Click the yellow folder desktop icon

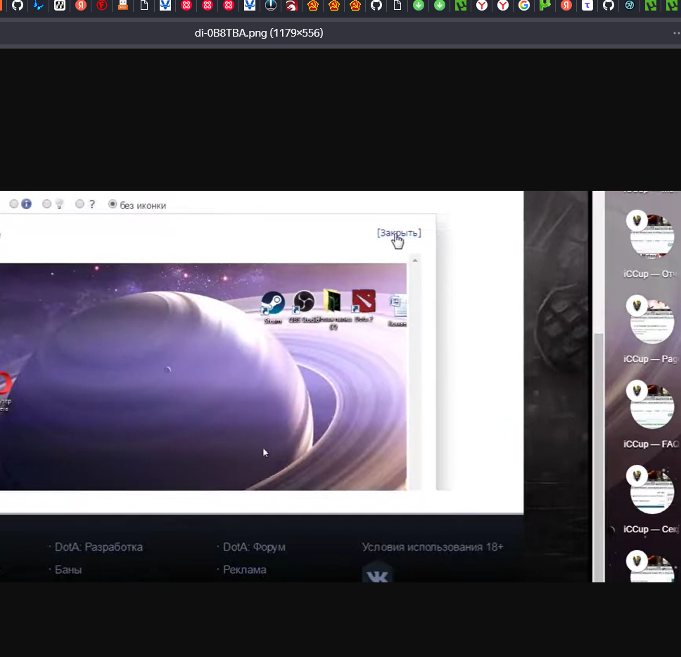[333, 308]
